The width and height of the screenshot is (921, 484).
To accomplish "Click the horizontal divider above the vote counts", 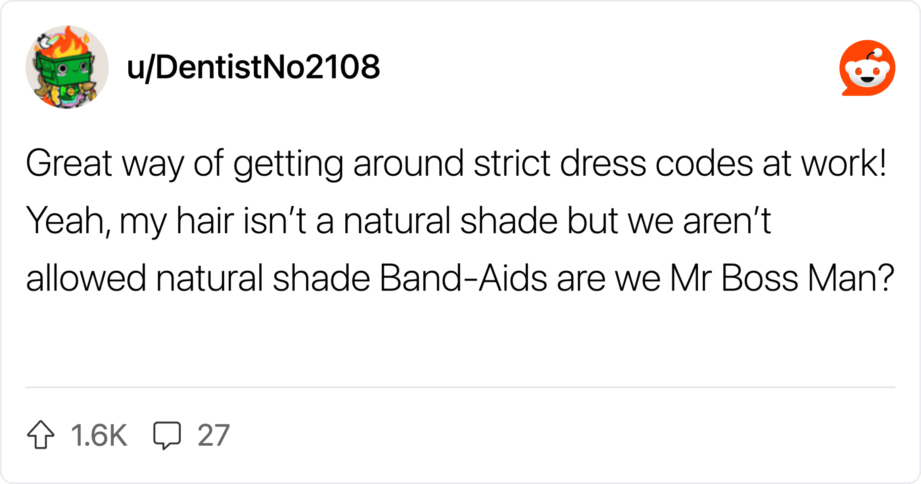I will click(460, 387).
